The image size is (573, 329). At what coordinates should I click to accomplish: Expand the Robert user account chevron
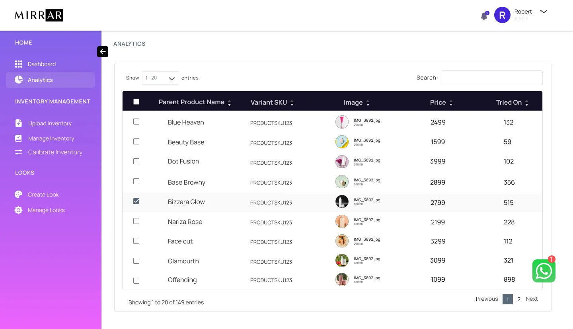[544, 12]
